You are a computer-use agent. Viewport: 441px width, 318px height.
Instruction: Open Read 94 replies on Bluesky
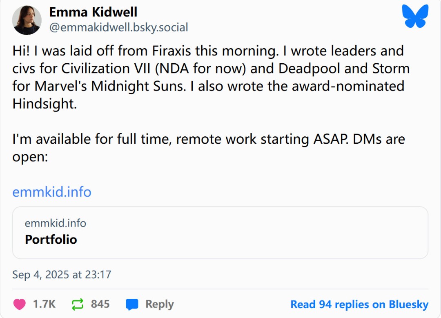[359, 305]
